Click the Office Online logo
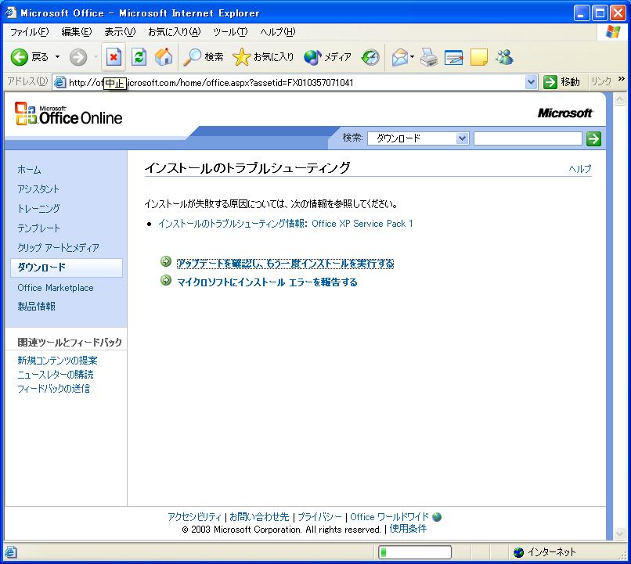Image resolution: width=631 pixels, height=564 pixels. click(x=68, y=113)
